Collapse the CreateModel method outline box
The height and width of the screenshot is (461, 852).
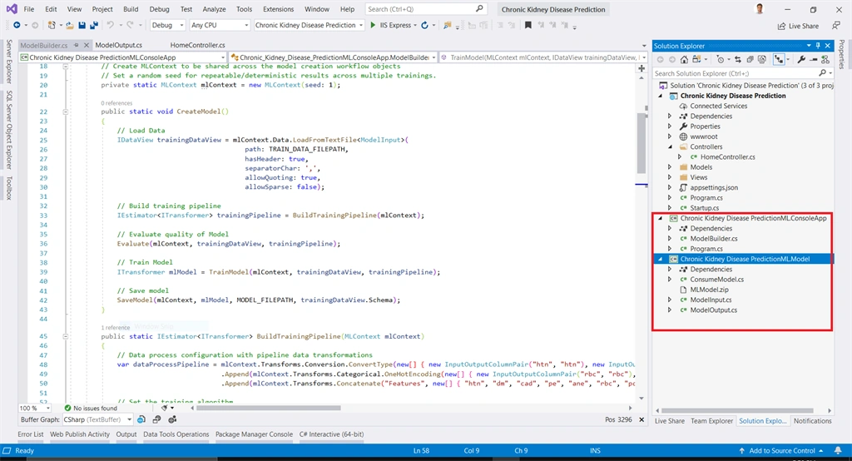[x=65, y=112]
